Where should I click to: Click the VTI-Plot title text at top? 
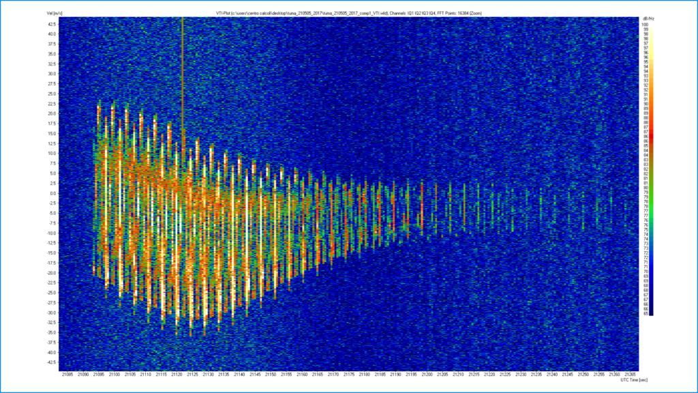(x=348, y=14)
